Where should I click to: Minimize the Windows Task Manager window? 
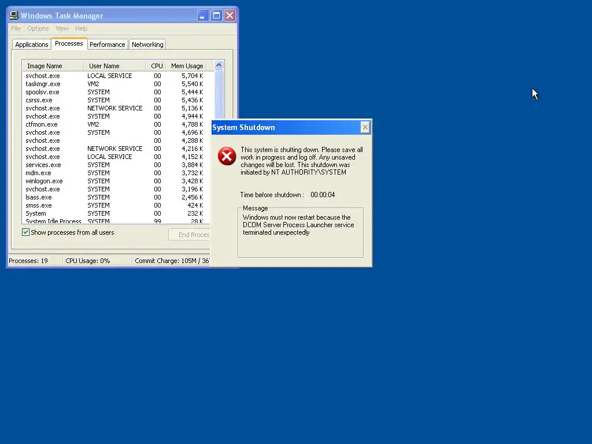(203, 16)
